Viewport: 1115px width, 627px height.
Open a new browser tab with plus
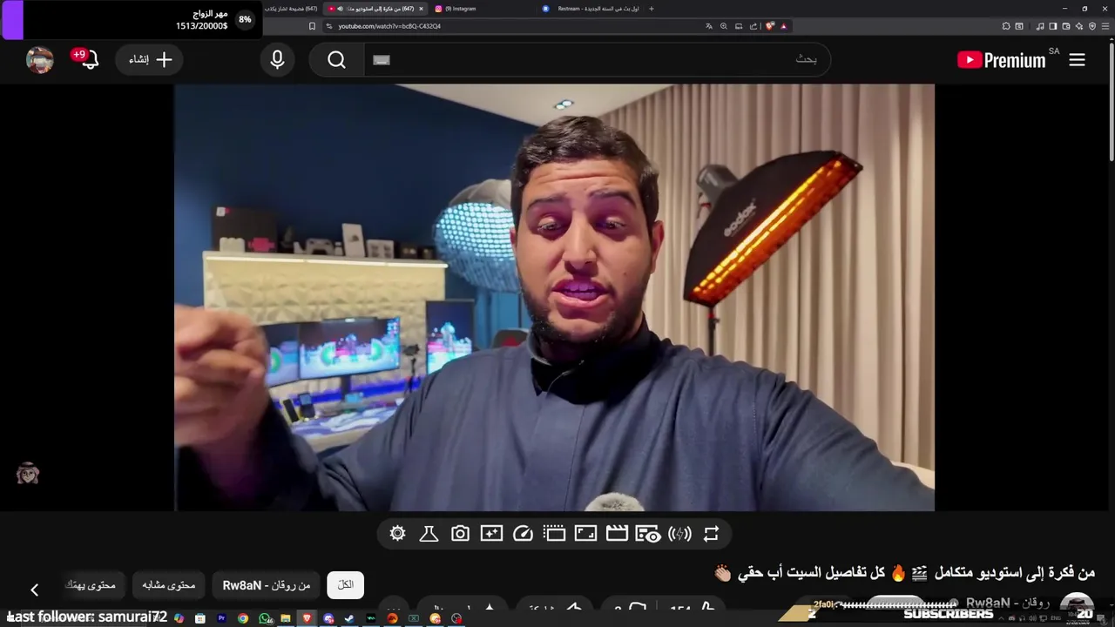tap(652, 9)
